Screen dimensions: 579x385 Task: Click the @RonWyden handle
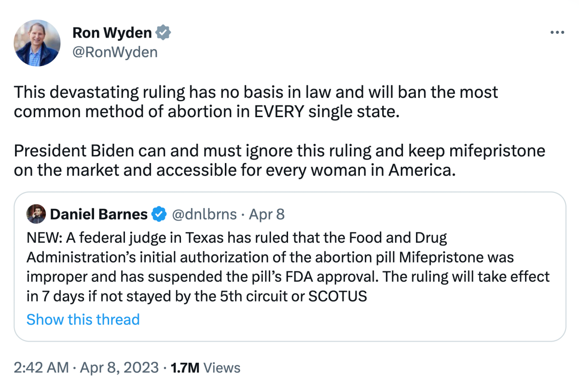point(115,52)
